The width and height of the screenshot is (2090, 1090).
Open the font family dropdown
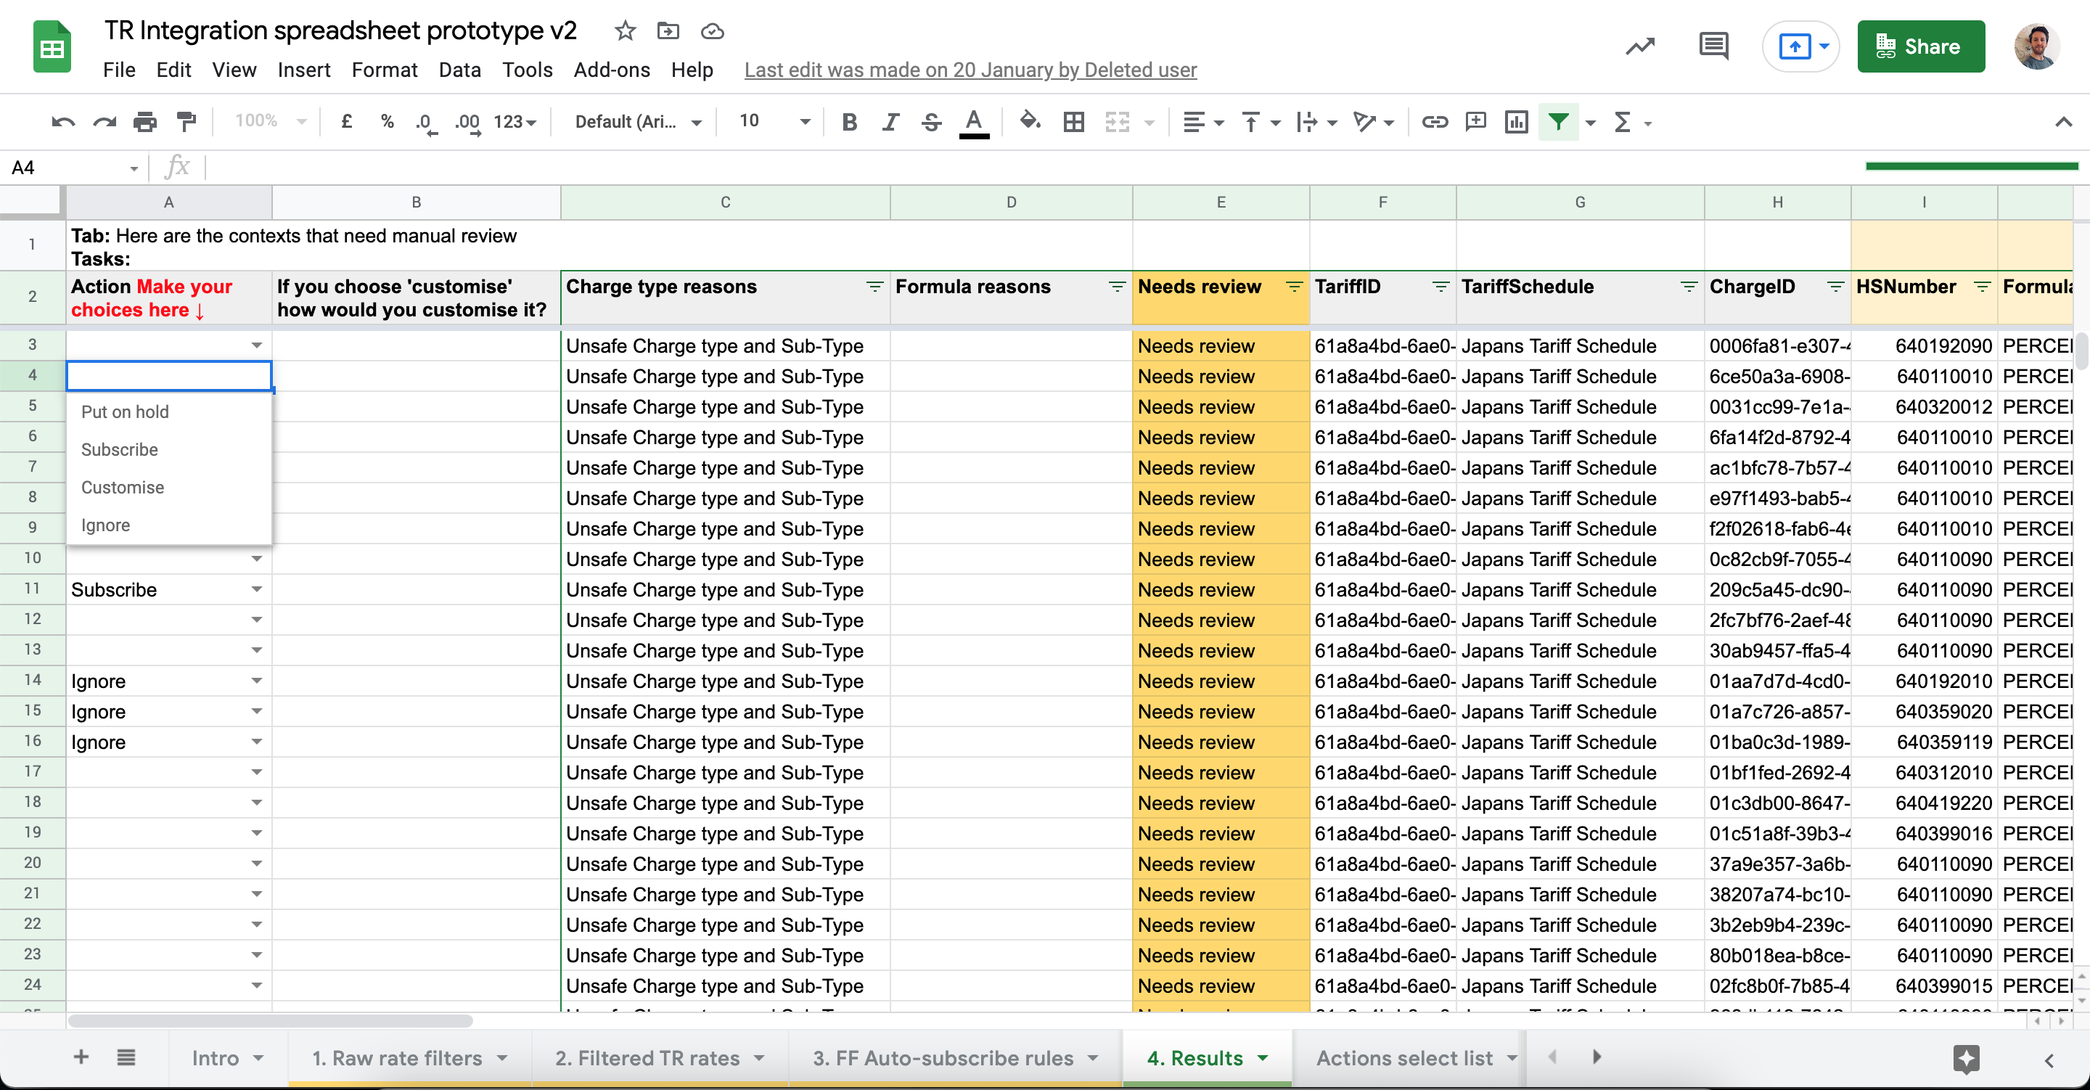tap(638, 123)
